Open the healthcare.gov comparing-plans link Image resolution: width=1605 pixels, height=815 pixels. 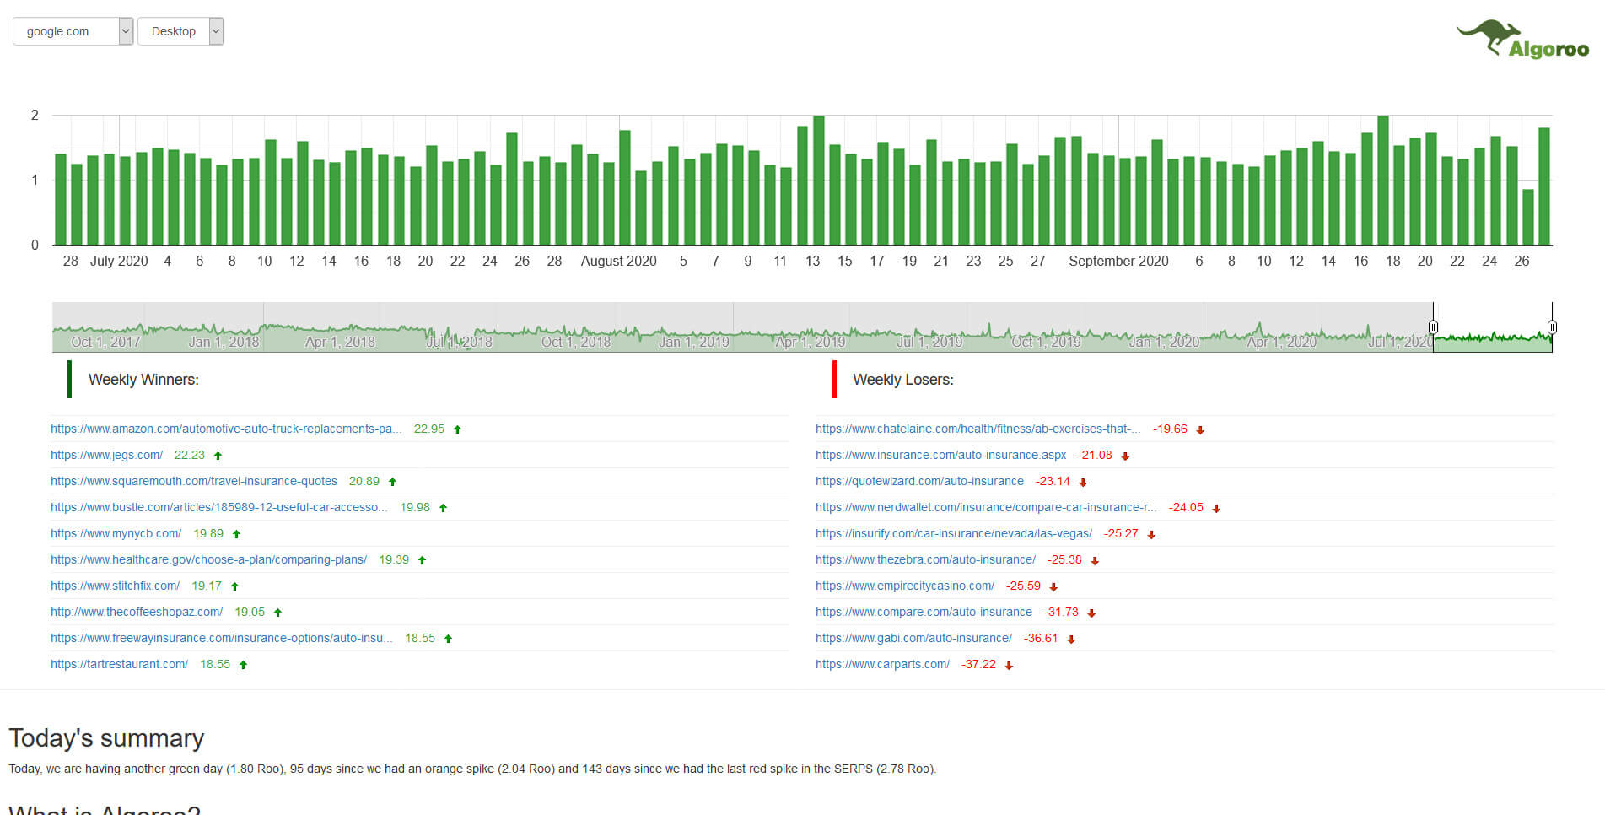(208, 559)
